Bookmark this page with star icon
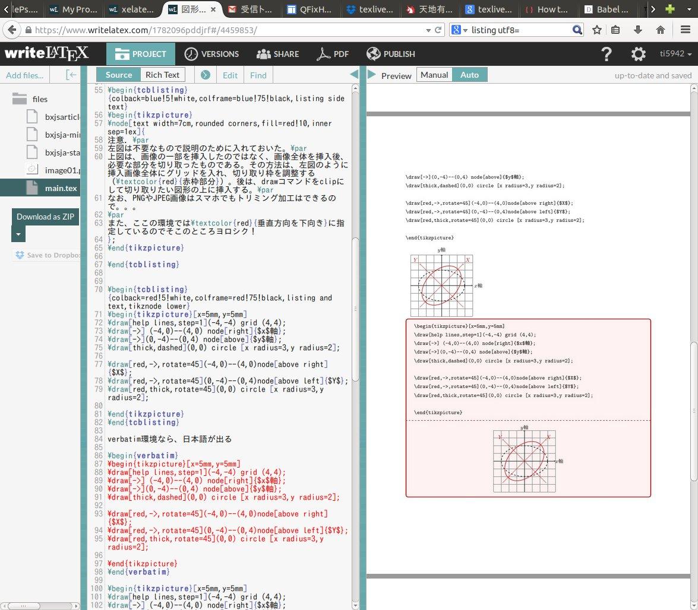 tap(597, 30)
